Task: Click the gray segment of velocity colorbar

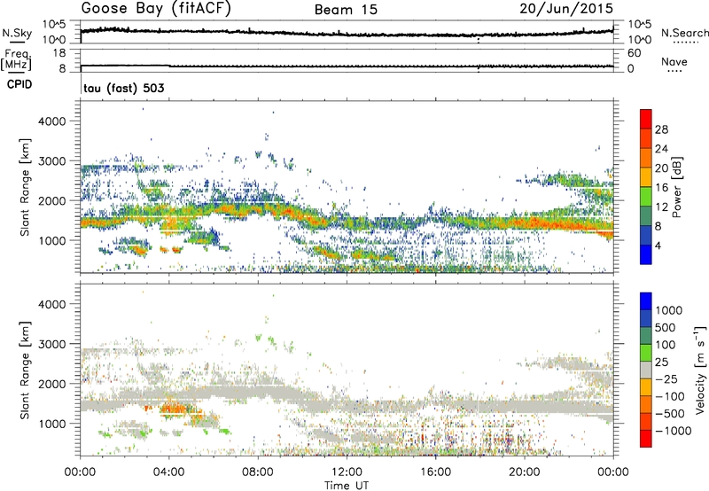Action: (x=646, y=370)
